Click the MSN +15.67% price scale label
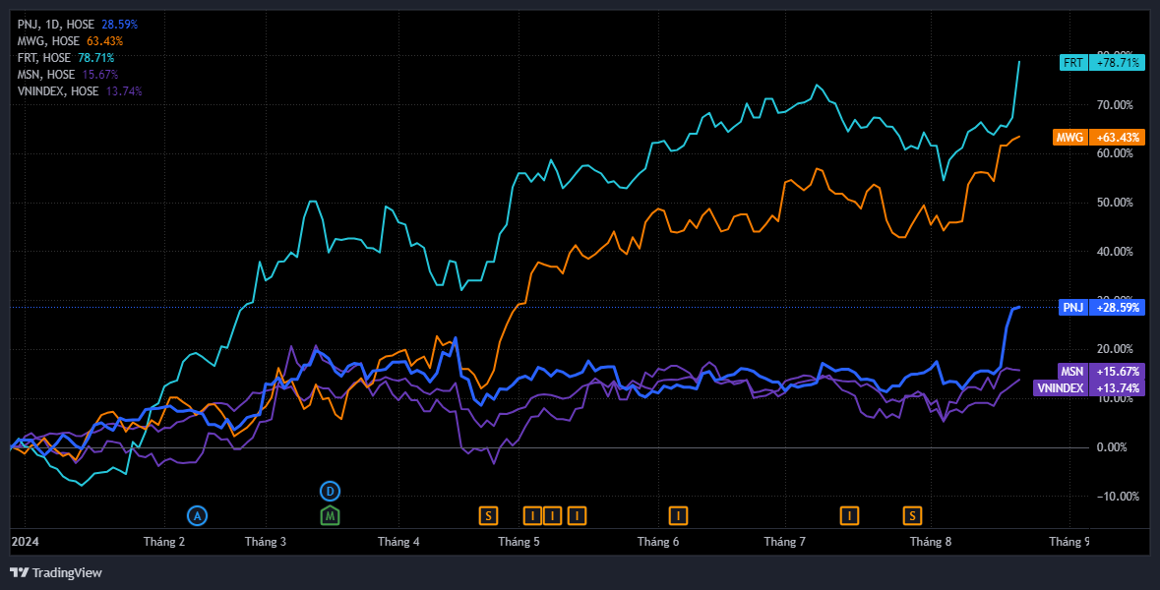 pyautogui.click(x=1102, y=372)
